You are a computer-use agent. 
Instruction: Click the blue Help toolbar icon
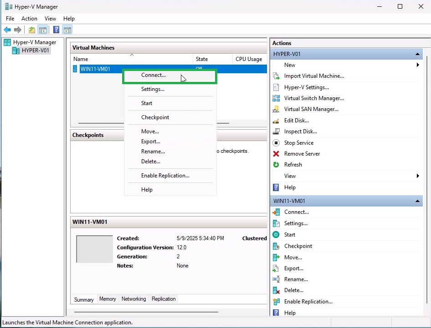(56, 30)
